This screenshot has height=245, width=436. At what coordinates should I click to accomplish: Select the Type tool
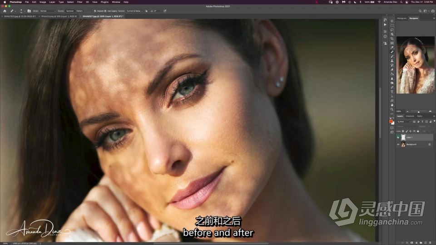[392, 92]
